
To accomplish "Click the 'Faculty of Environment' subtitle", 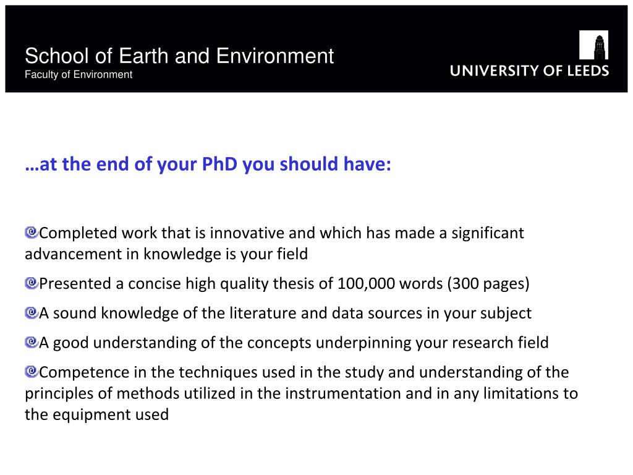I will tap(79, 75).
